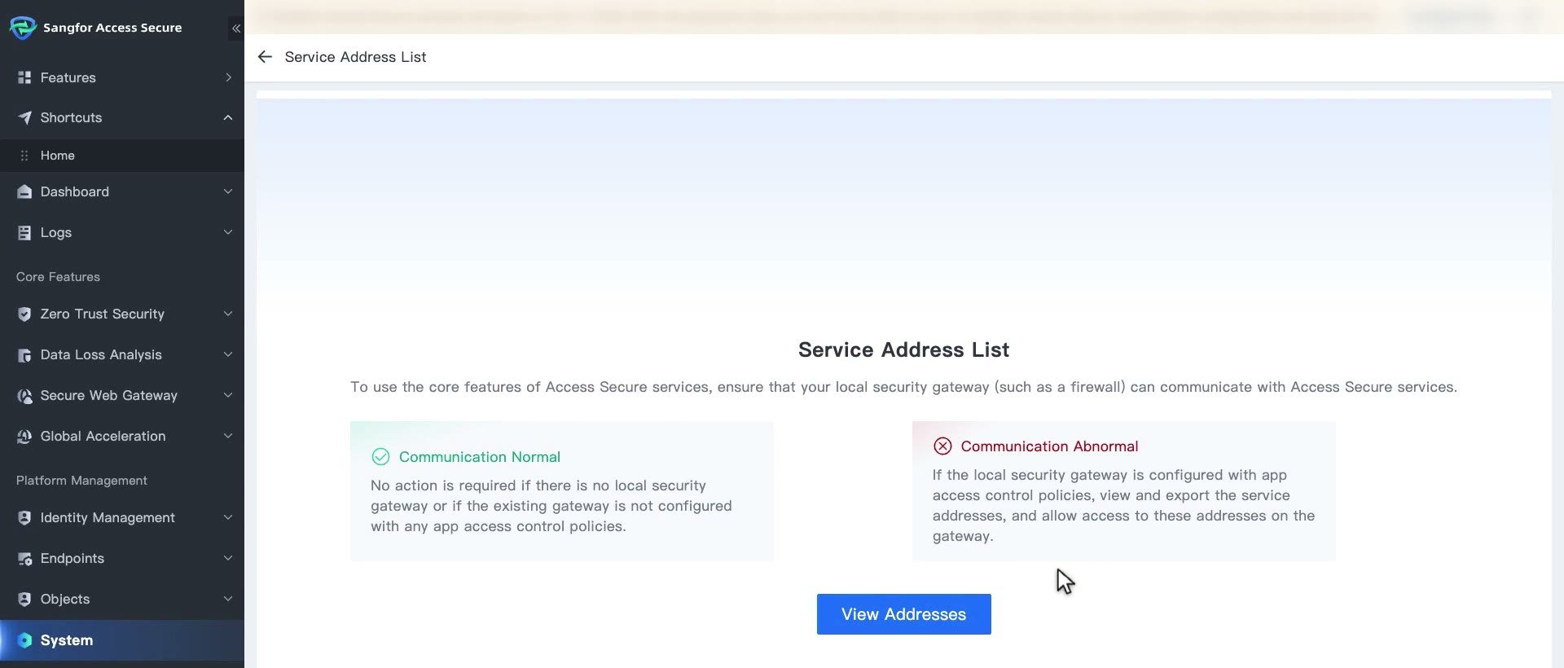Expand the Zero Trust Security chevron
The image size is (1564, 668).
pyautogui.click(x=228, y=314)
